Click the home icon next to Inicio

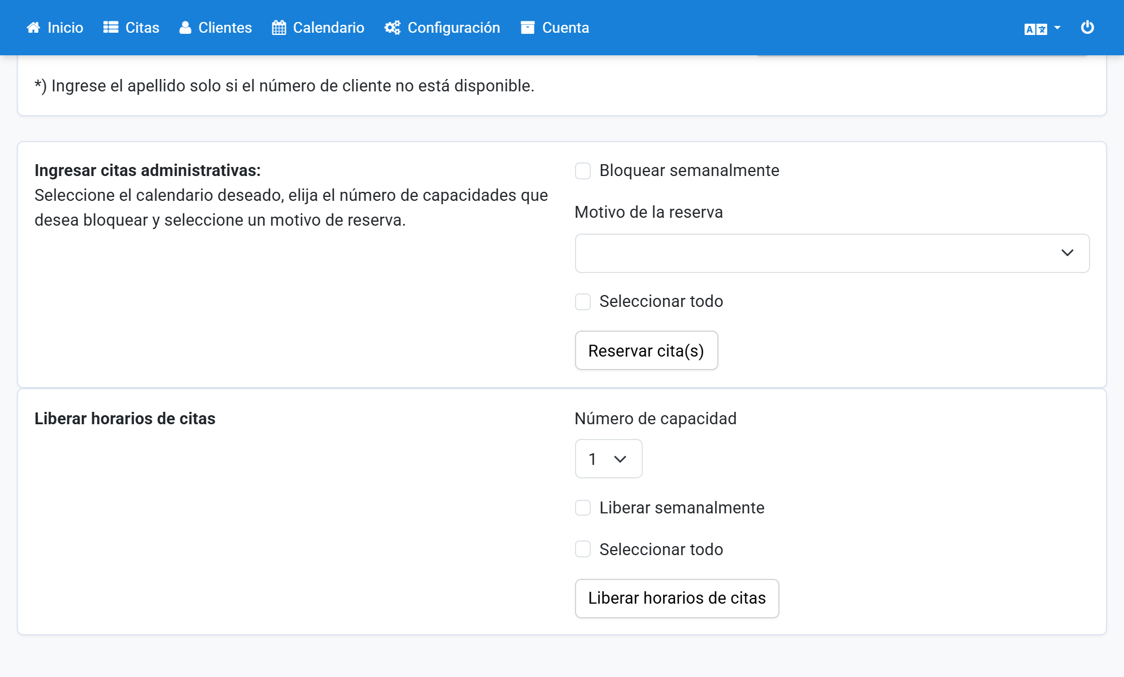[33, 28]
